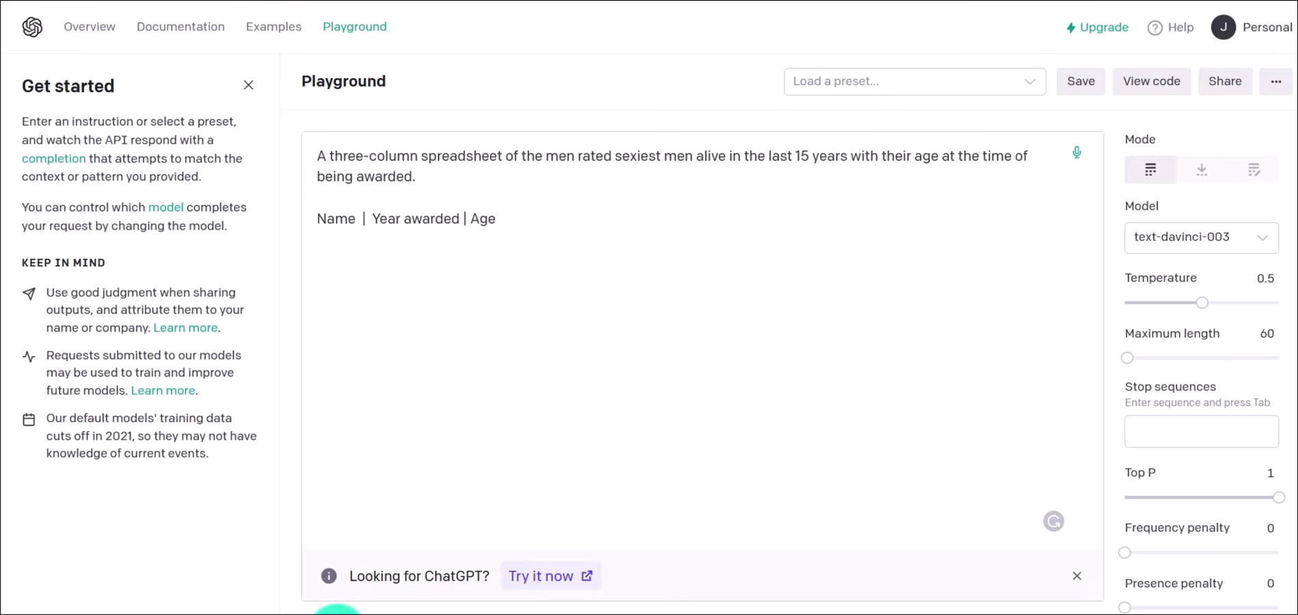Open the three-dots more options menu

1275,81
